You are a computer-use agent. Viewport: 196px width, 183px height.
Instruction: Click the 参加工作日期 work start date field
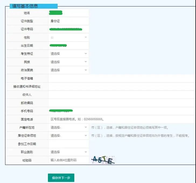[x=68, y=144]
